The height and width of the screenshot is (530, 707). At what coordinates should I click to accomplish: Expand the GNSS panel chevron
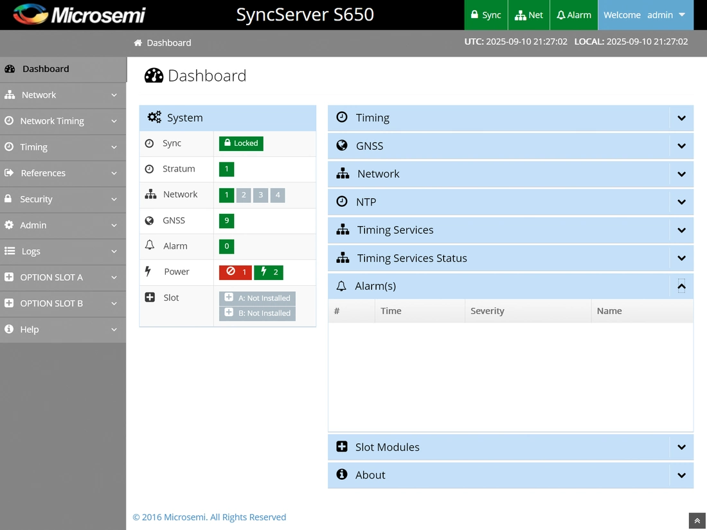coord(681,146)
